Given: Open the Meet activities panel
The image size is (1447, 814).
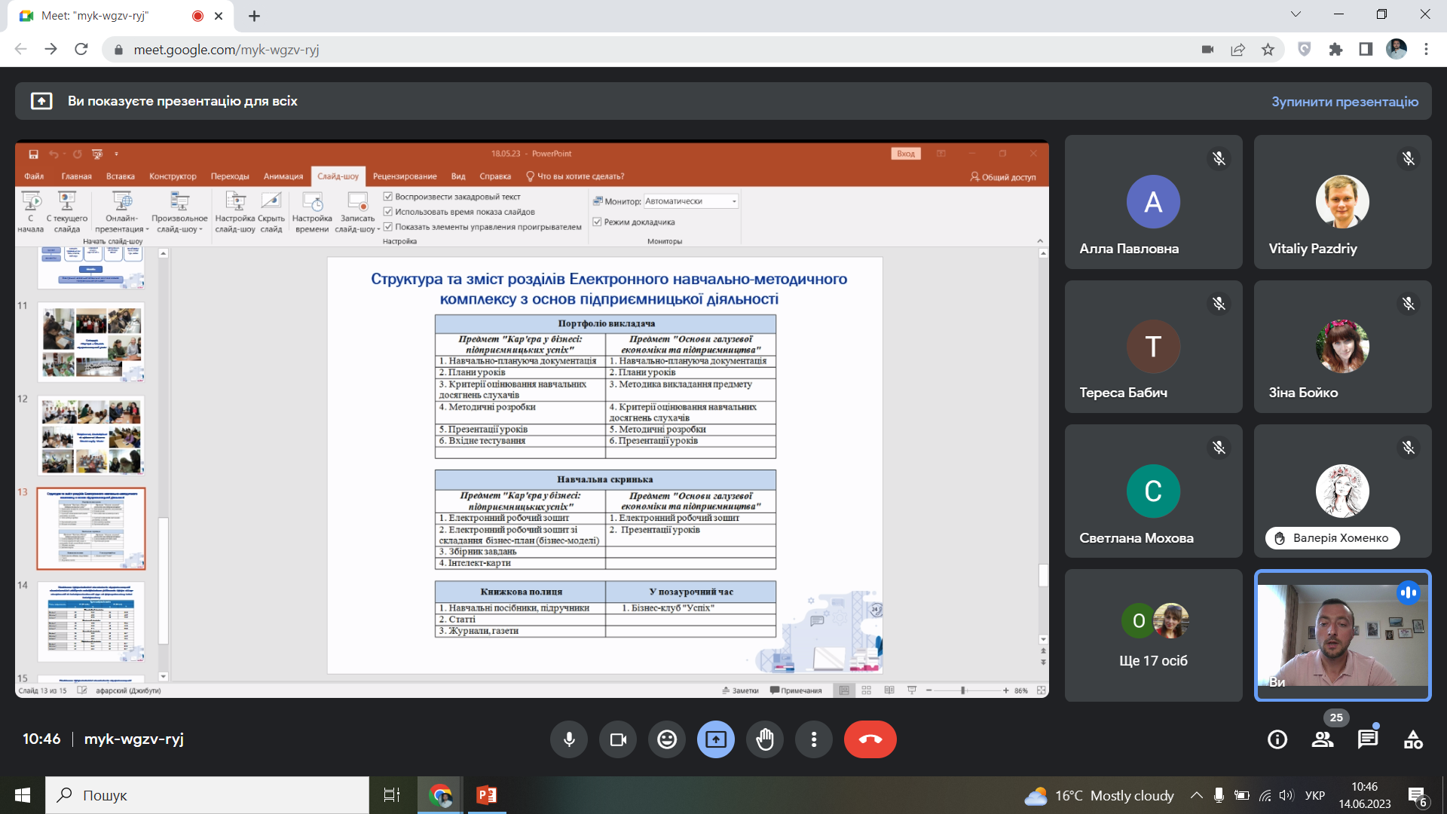Looking at the screenshot, I should click(1413, 739).
